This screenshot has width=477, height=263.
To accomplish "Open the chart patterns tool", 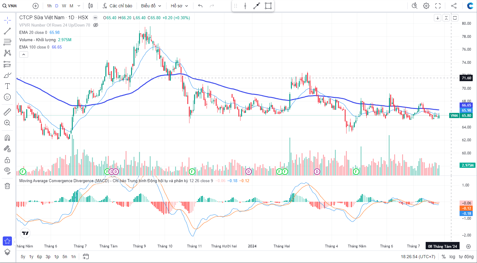I will pyautogui.click(x=7, y=53).
